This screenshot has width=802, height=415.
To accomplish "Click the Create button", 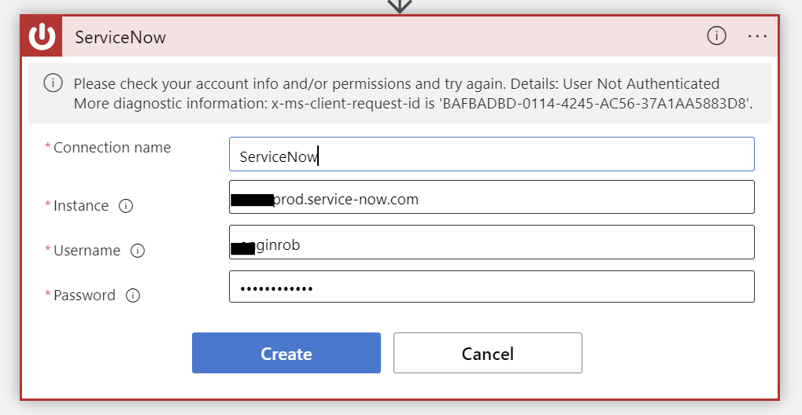I will click(286, 353).
